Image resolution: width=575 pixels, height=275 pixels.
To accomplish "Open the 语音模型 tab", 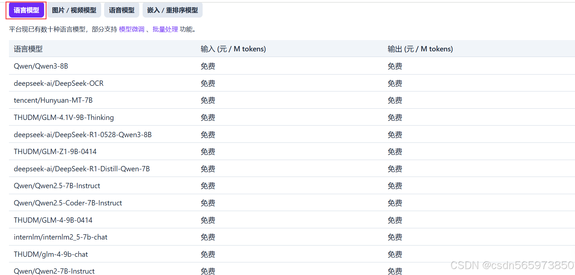I will [x=122, y=10].
